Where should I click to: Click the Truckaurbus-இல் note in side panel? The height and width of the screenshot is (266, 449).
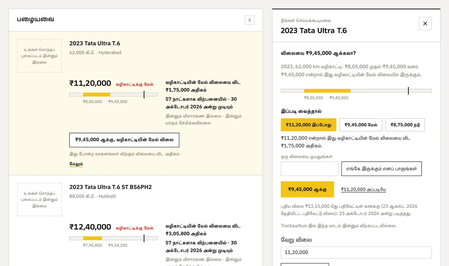[339, 226]
